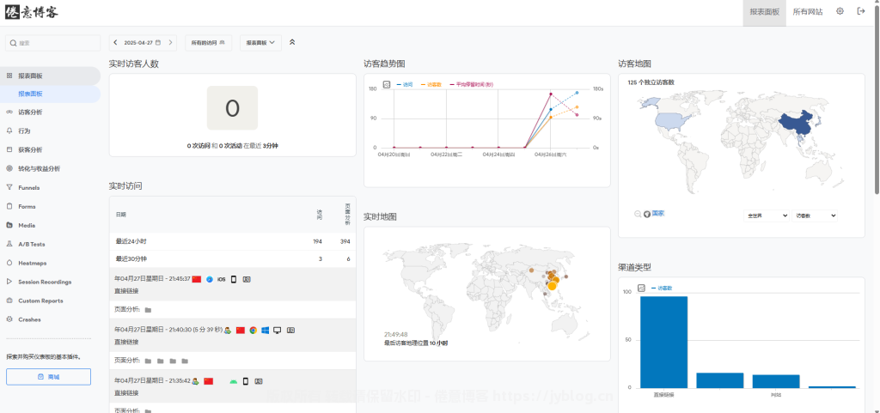Image resolution: width=880 pixels, height=413 pixels.
Task: Click the search field in sidebar
Action: pyautogui.click(x=53, y=42)
